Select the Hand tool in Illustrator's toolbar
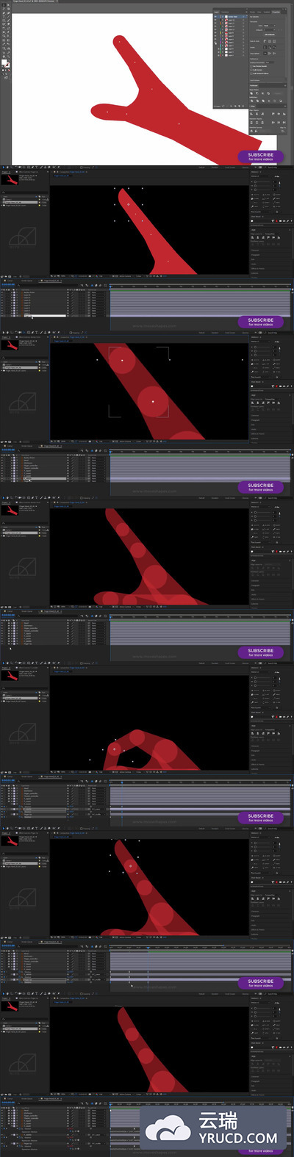294x1157 pixels. click(4, 57)
